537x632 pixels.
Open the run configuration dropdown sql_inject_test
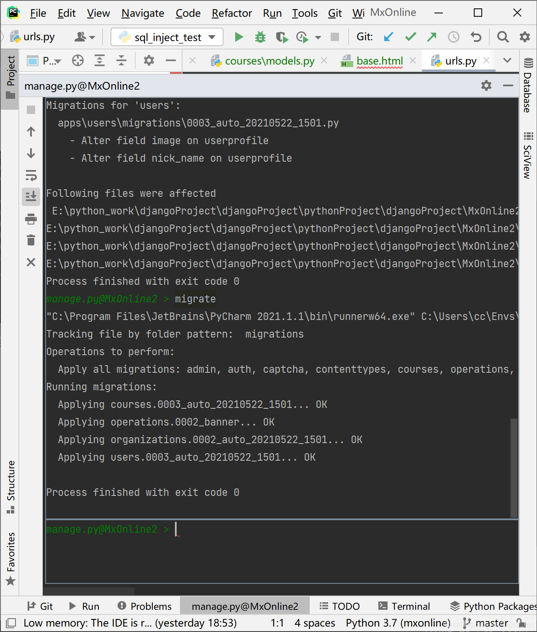pos(167,37)
